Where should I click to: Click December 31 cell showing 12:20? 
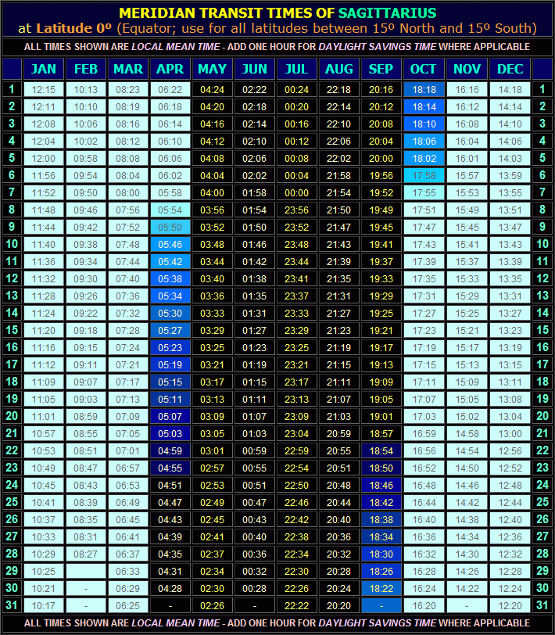pos(510,605)
